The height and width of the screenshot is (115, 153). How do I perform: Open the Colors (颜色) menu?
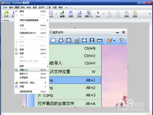click(x=23, y=7)
